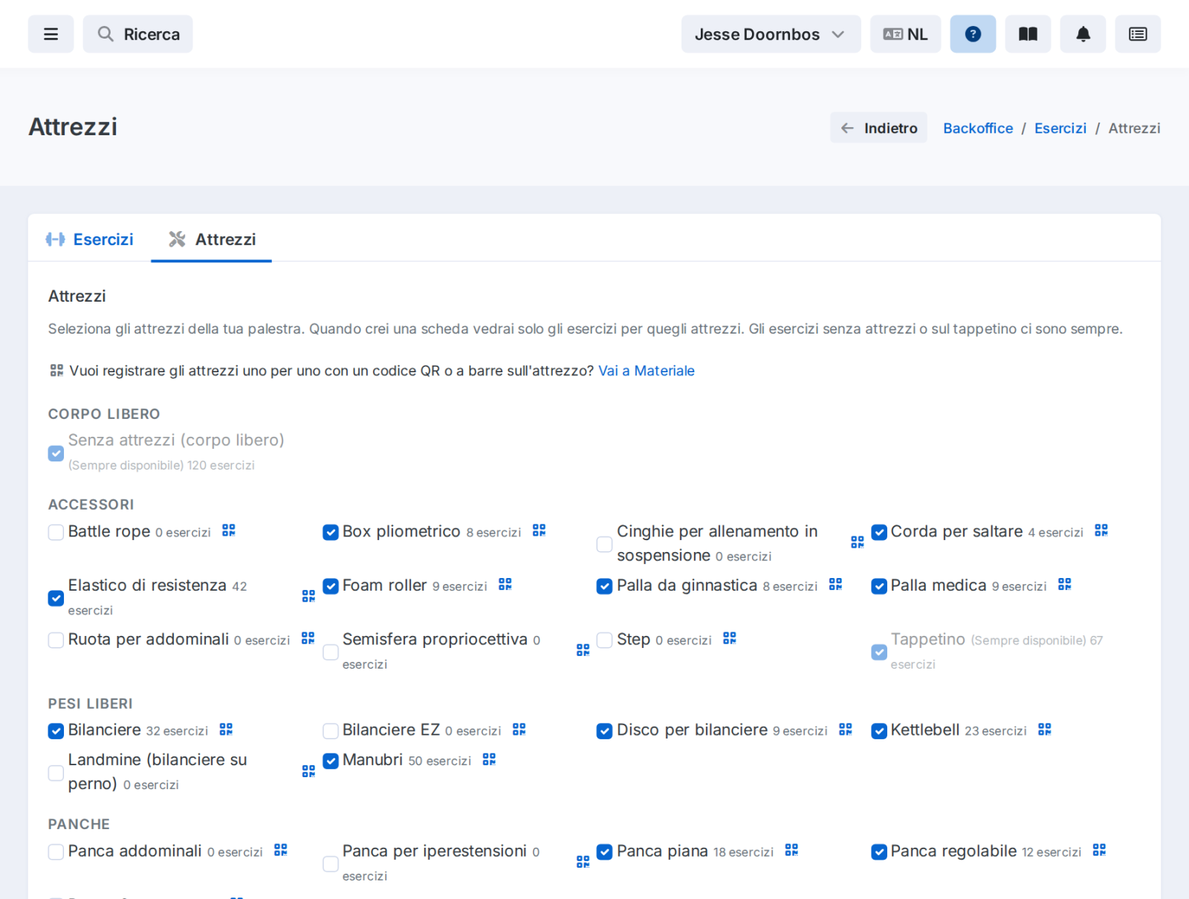1189x899 pixels.
Task: Click QR icon beside Palla medica
Action: tap(1065, 585)
